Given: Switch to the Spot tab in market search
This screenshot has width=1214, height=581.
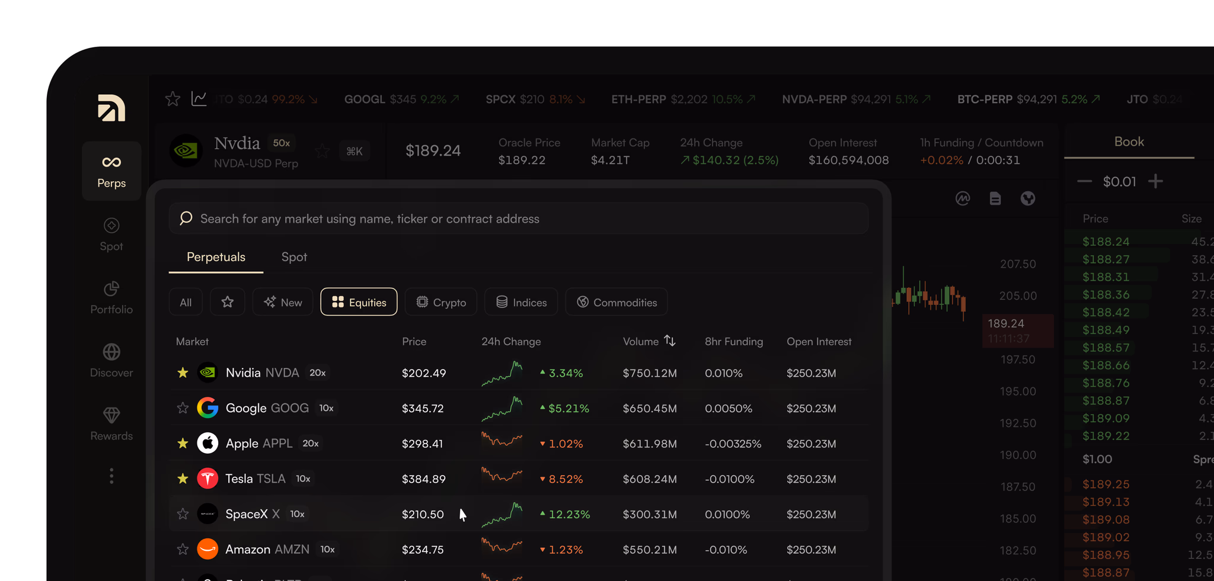Looking at the screenshot, I should pyautogui.click(x=294, y=257).
